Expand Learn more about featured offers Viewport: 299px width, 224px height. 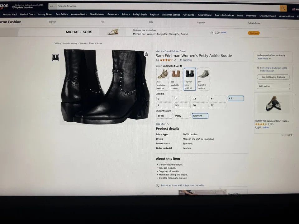coord(264,59)
